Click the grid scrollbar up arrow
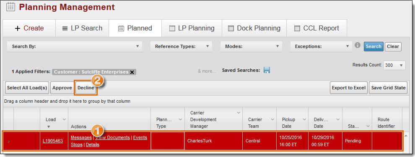Image resolution: width=415 pixels, height=157 pixels. tap(405, 135)
